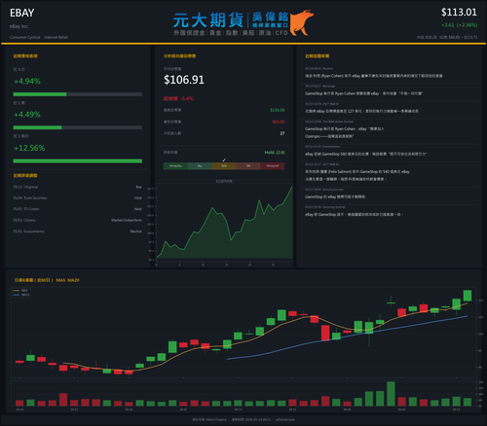Click the lowest target price $65.00
Viewport: 487px width, 426px height.
click(x=279, y=122)
